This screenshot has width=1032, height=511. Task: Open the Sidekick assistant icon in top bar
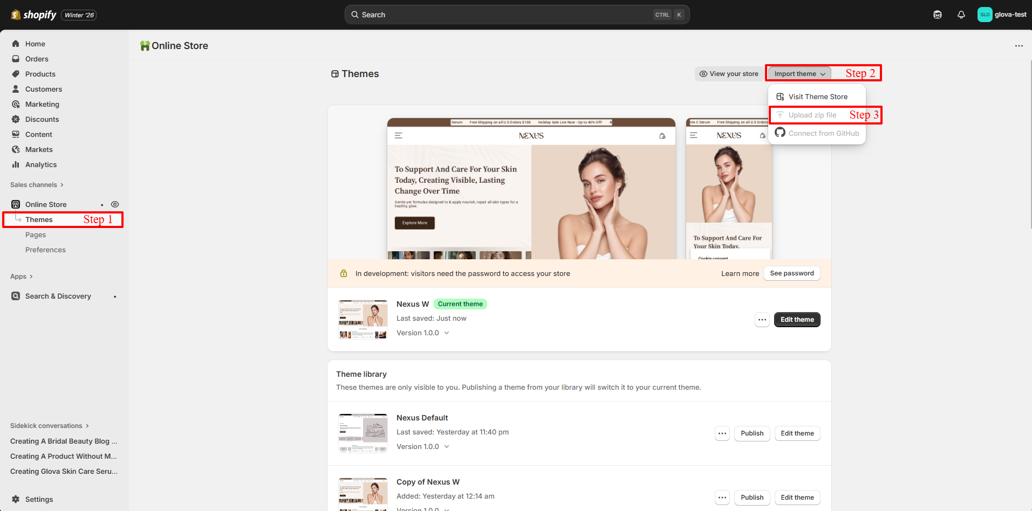click(x=937, y=15)
